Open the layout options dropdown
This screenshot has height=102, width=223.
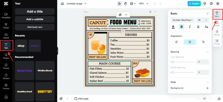tap(133, 4)
